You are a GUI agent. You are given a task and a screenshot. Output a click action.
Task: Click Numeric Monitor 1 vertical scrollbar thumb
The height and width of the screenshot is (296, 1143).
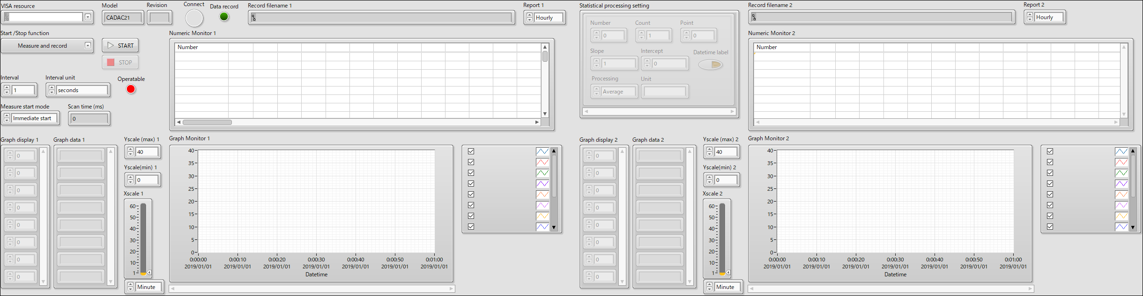click(x=545, y=57)
